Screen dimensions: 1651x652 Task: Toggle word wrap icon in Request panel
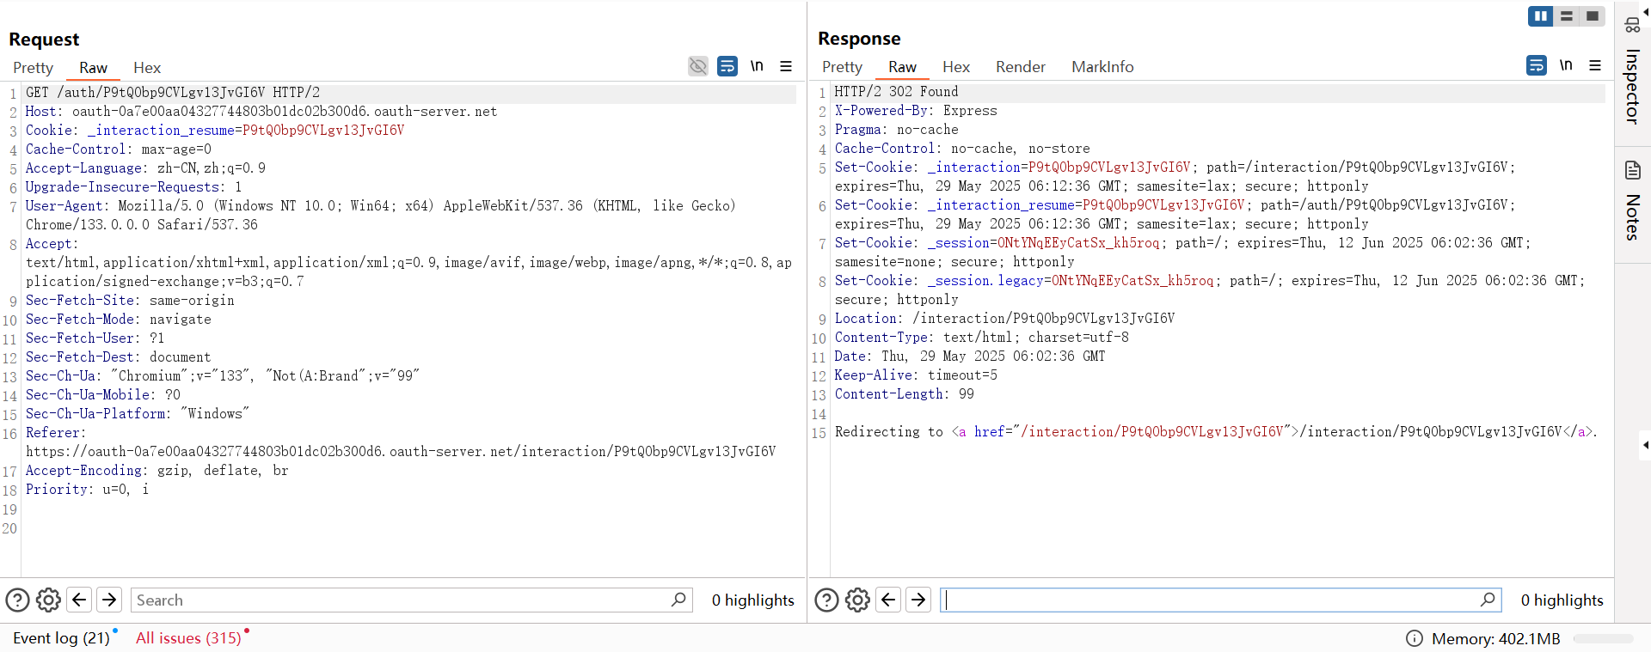(x=727, y=66)
